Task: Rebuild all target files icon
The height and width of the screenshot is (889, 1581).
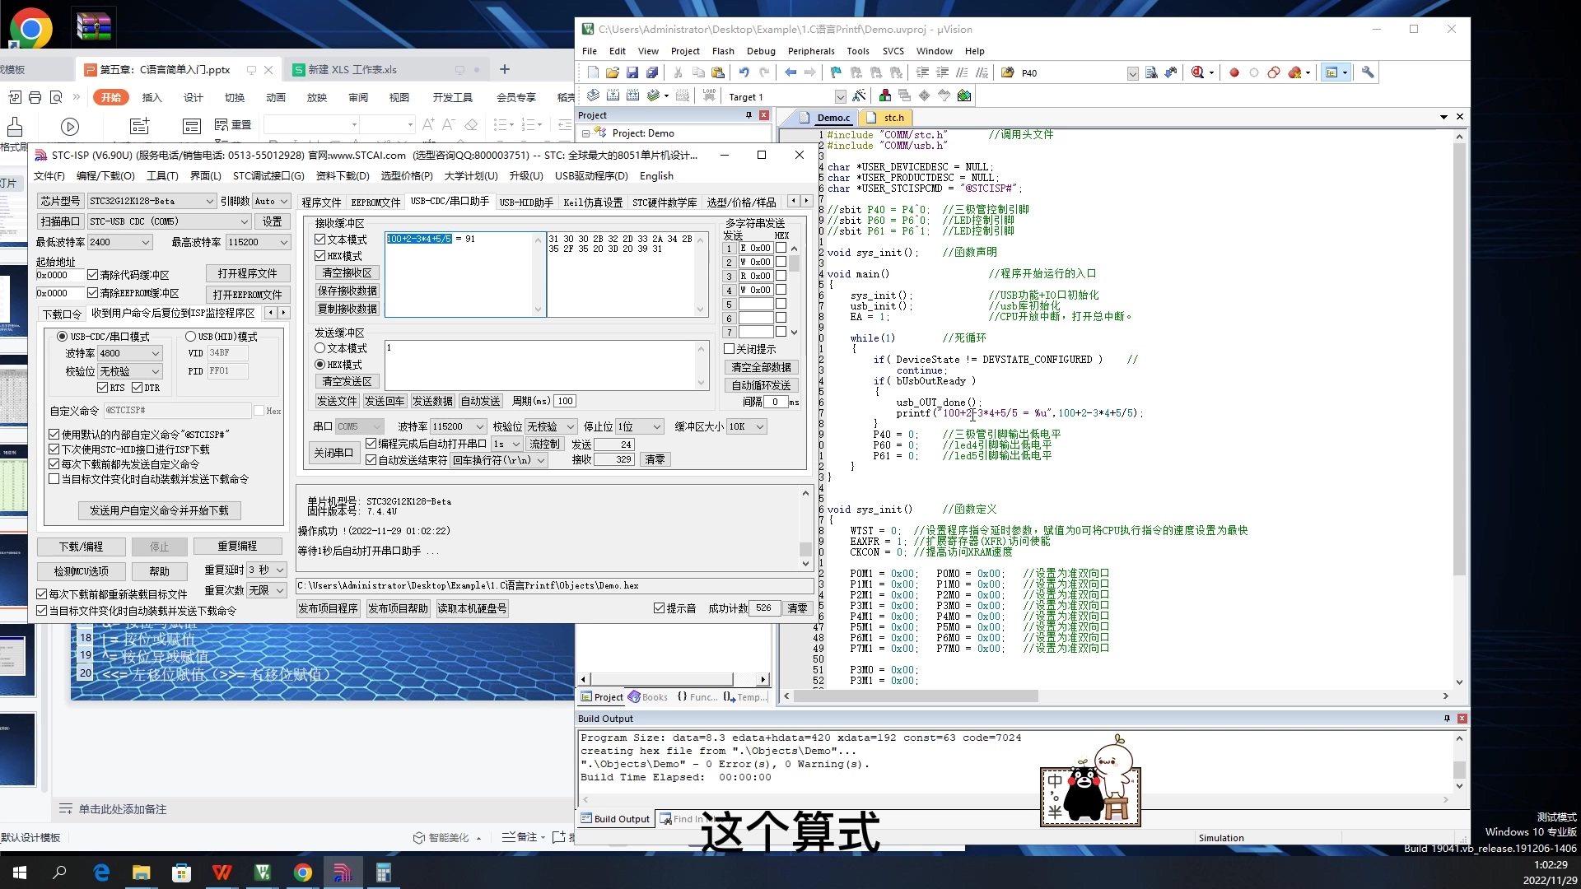Action: [632, 95]
